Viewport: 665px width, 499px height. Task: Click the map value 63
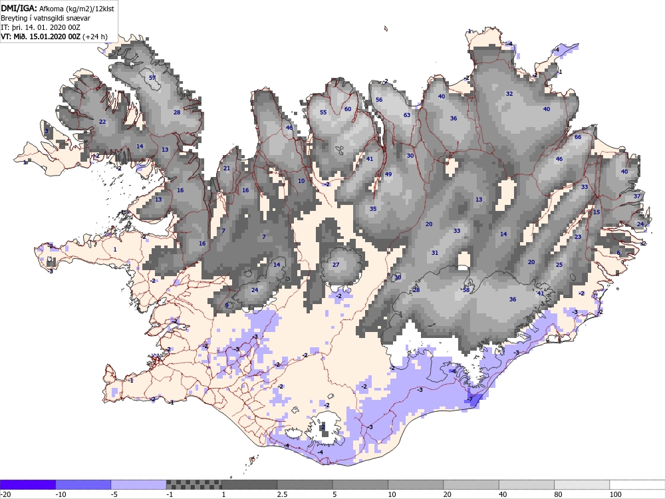[x=407, y=115]
